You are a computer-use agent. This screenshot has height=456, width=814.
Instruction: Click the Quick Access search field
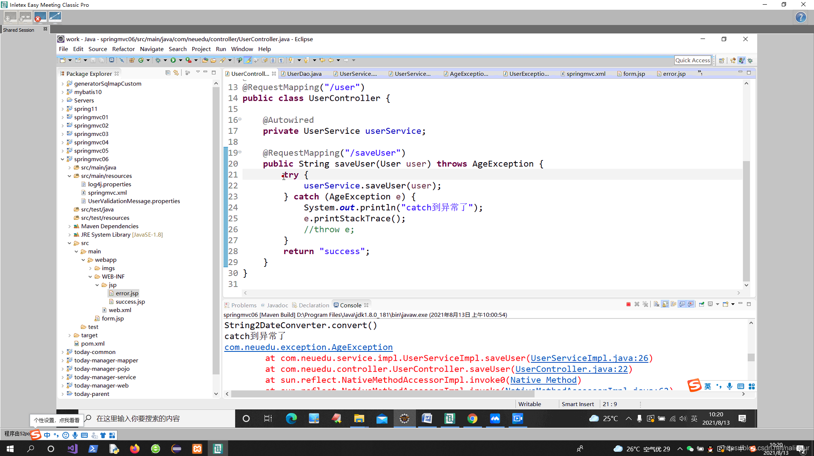[x=692, y=60]
